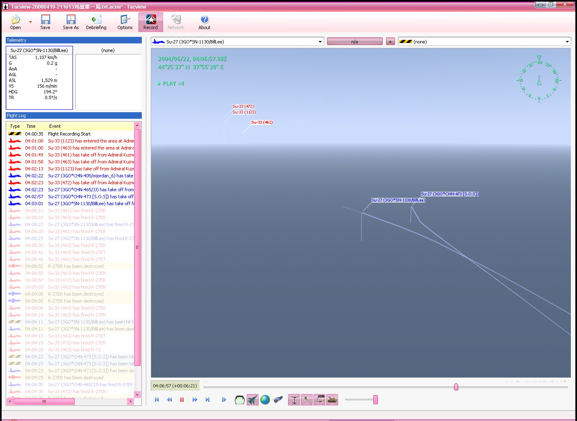The width and height of the screenshot is (577, 421).
Task: Expand the (none) secondary object dropdown
Action: click(567, 42)
